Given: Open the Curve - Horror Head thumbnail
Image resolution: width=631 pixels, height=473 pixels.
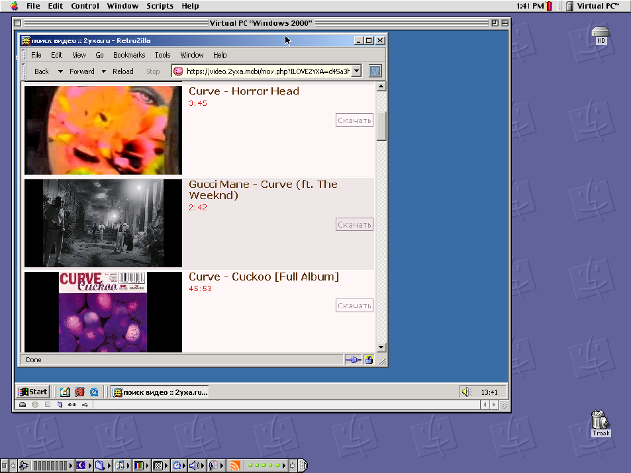Looking at the screenshot, I should click(103, 130).
